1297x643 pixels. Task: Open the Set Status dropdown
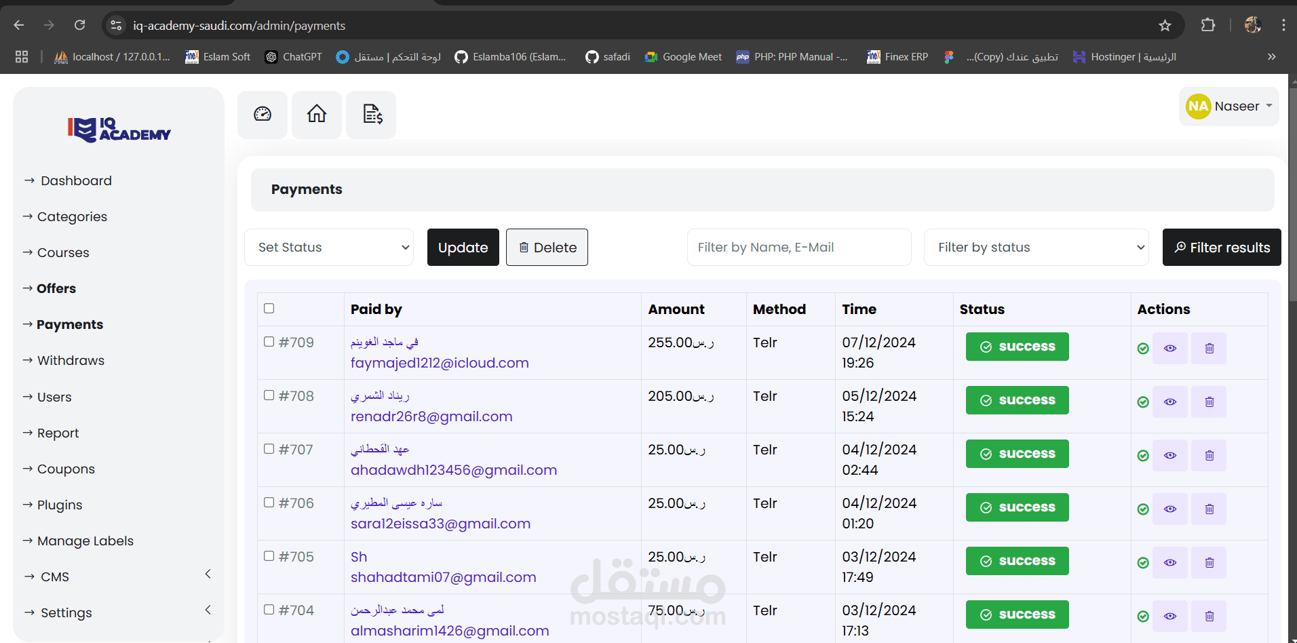pyautogui.click(x=329, y=248)
